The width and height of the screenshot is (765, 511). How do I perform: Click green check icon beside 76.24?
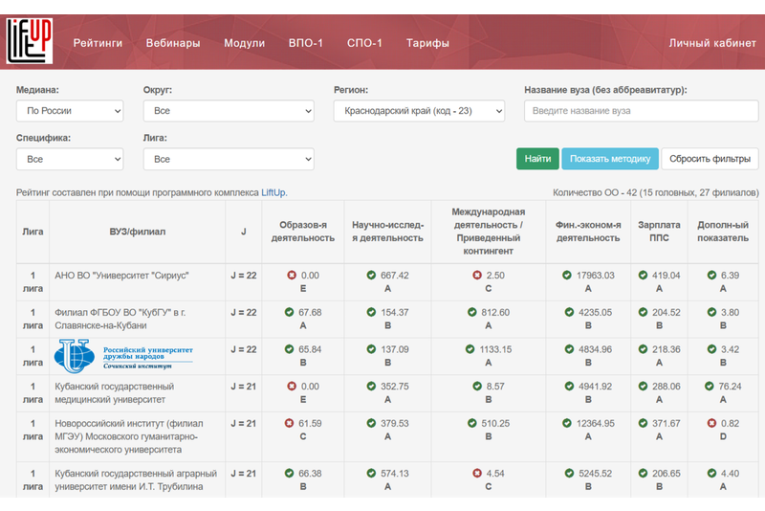[x=710, y=386]
